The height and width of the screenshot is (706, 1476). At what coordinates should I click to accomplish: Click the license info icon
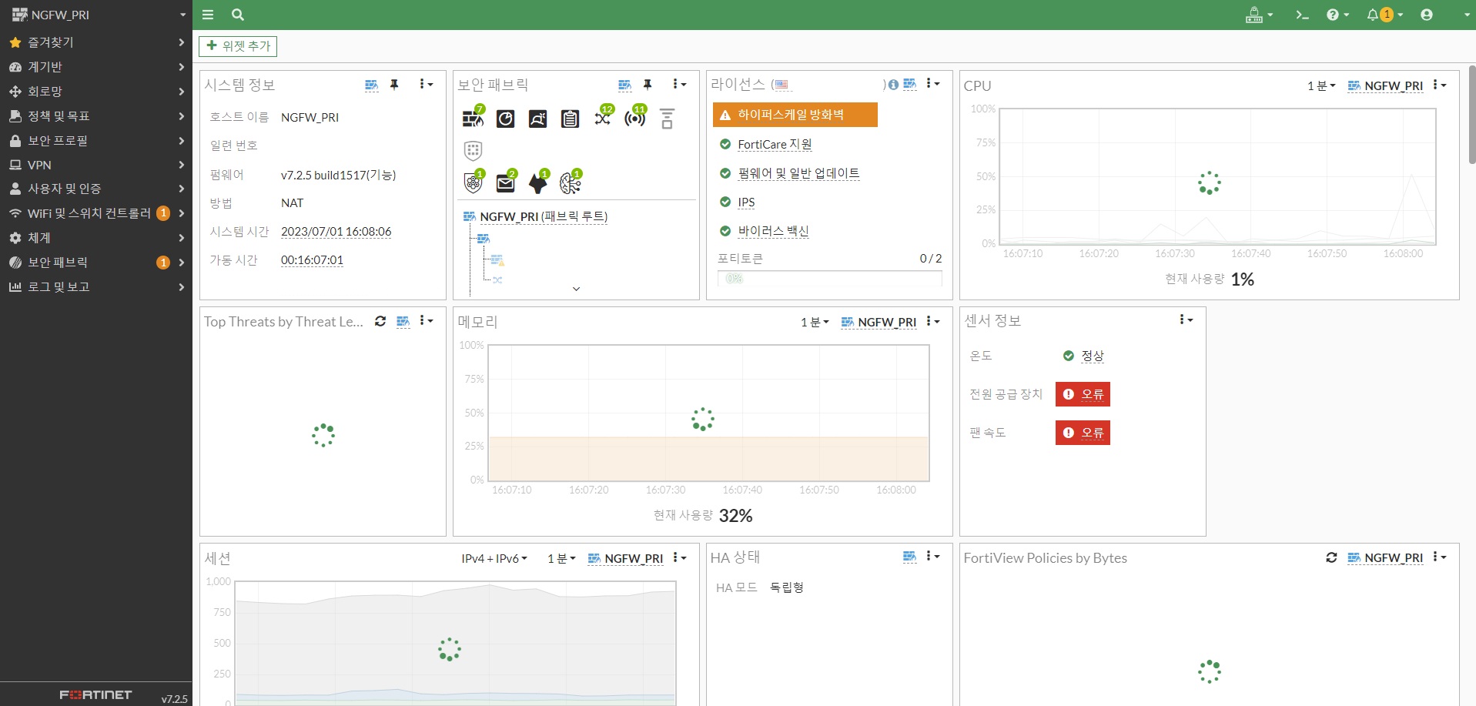tap(893, 85)
